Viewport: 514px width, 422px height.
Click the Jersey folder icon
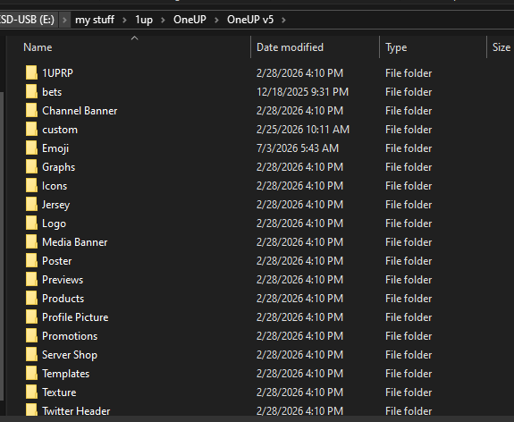click(31, 204)
